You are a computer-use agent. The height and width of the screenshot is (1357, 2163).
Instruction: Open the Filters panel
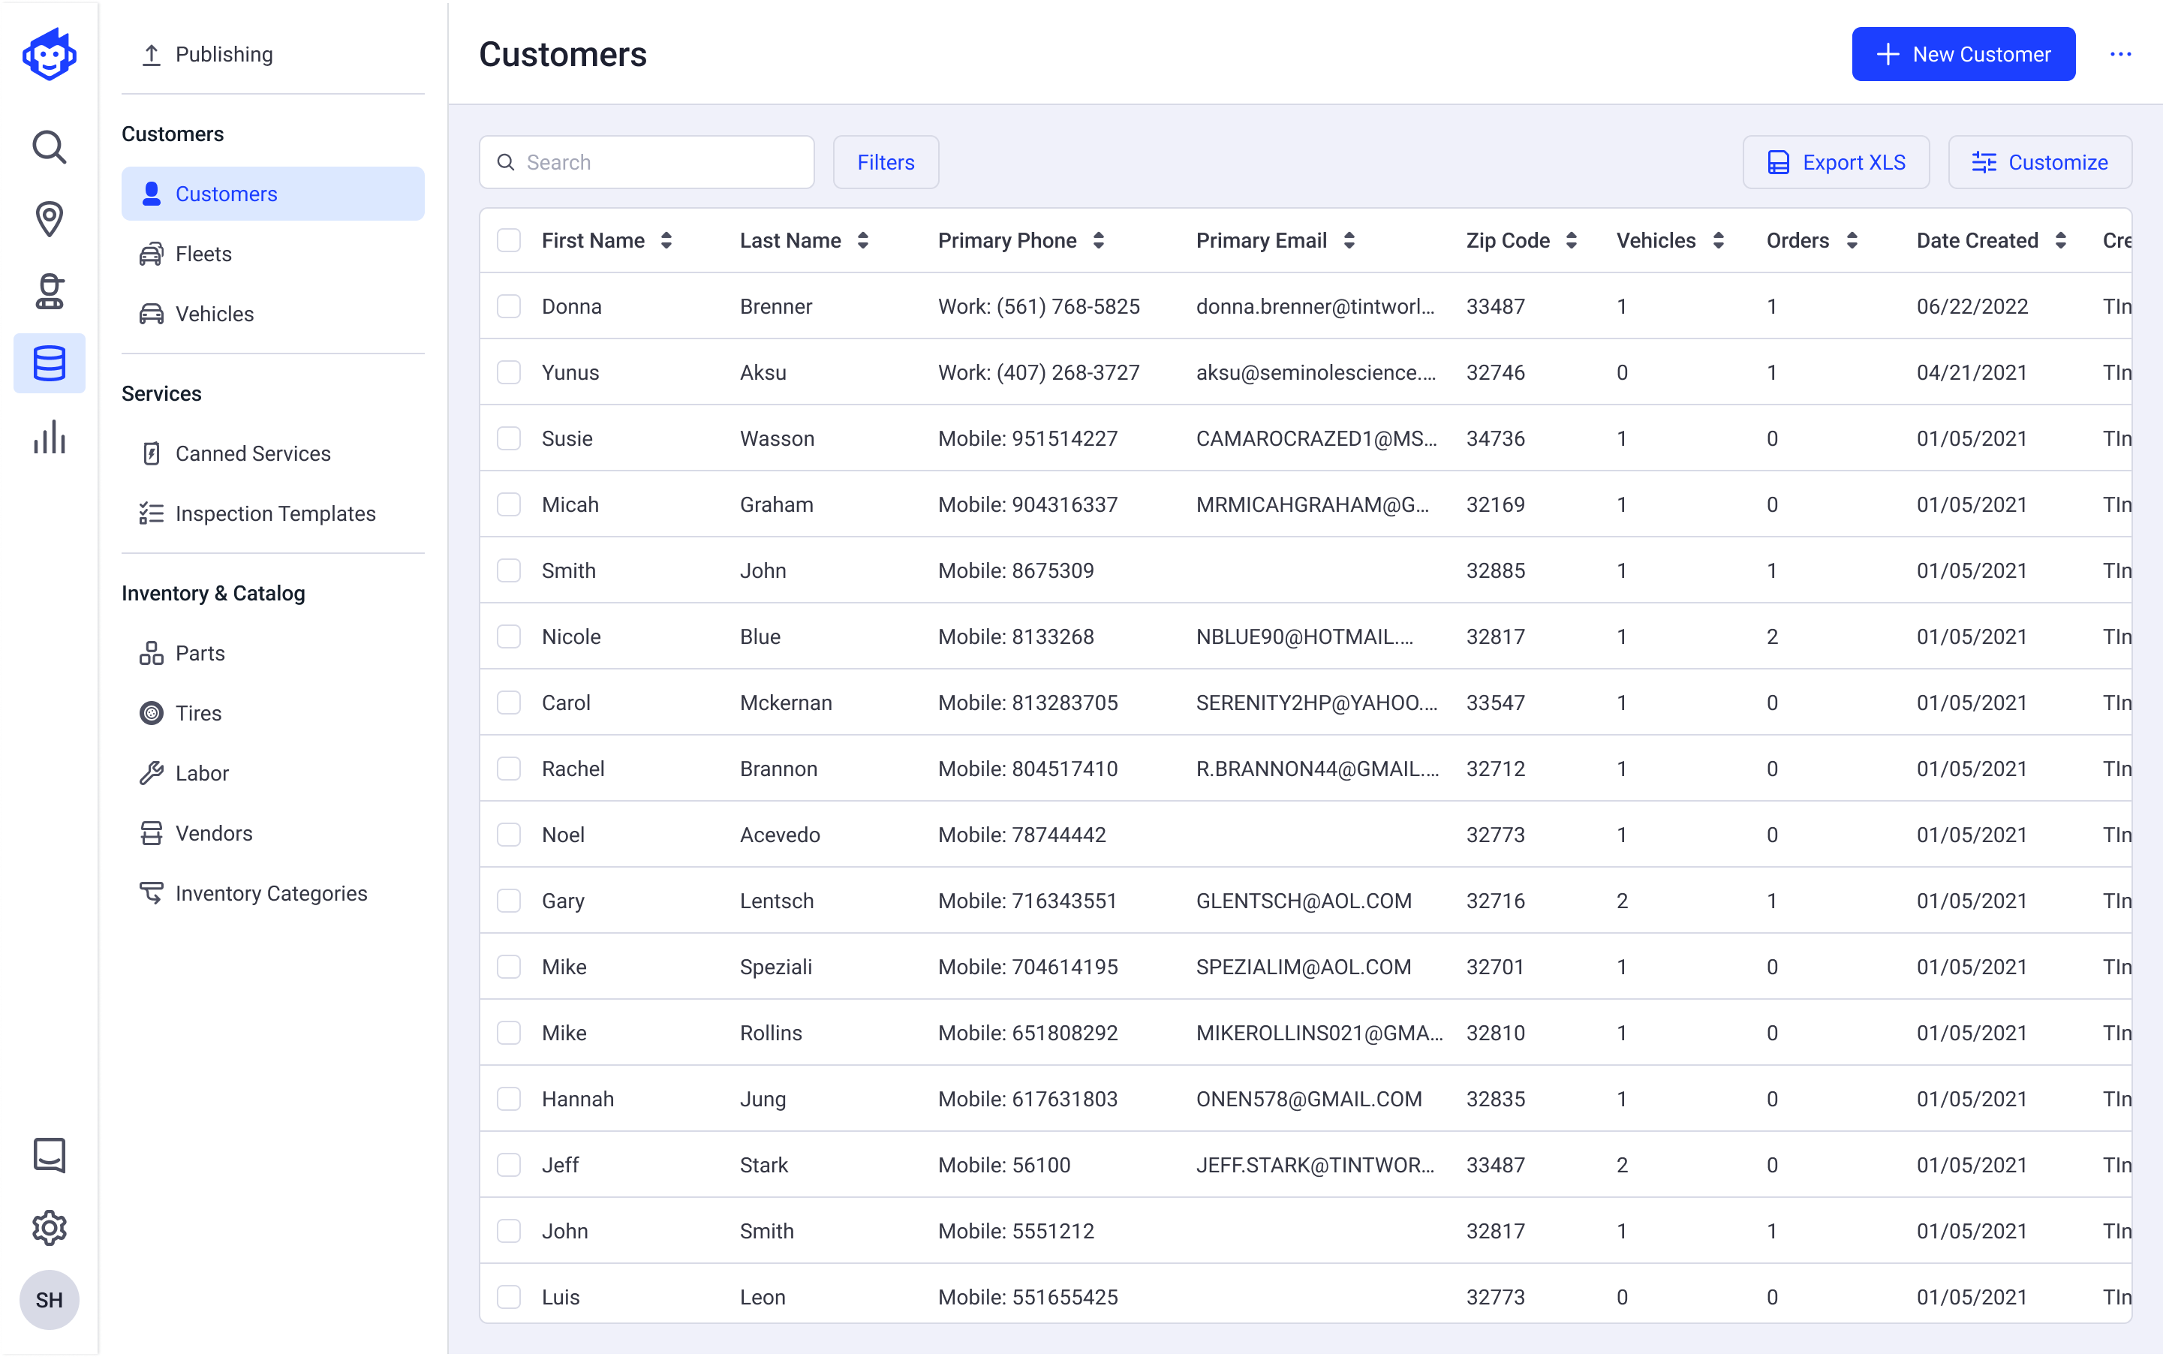pos(885,161)
